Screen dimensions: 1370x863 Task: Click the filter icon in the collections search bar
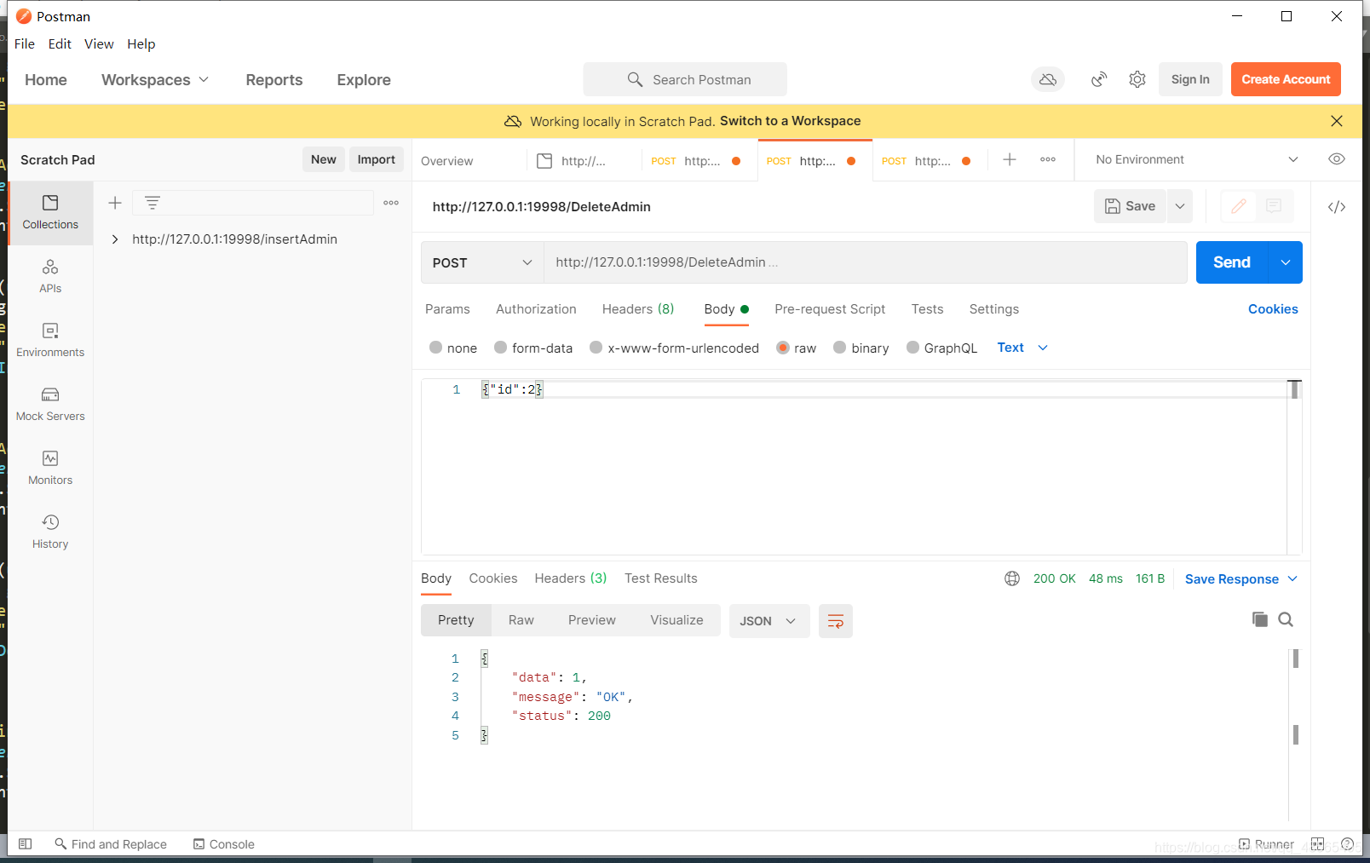pyautogui.click(x=153, y=203)
